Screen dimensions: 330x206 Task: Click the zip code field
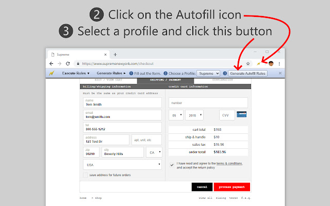(91, 152)
